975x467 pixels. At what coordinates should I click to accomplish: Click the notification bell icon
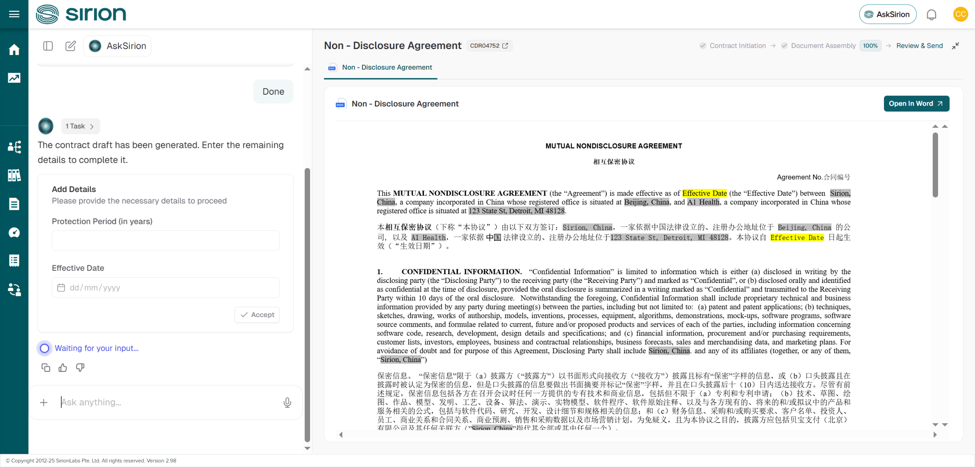931,14
